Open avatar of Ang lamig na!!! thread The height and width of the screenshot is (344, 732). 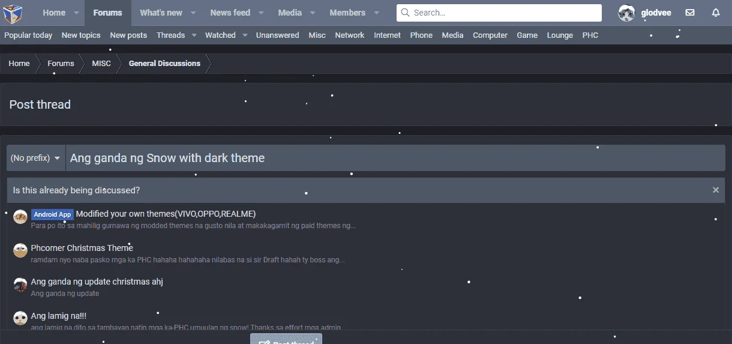(20, 318)
